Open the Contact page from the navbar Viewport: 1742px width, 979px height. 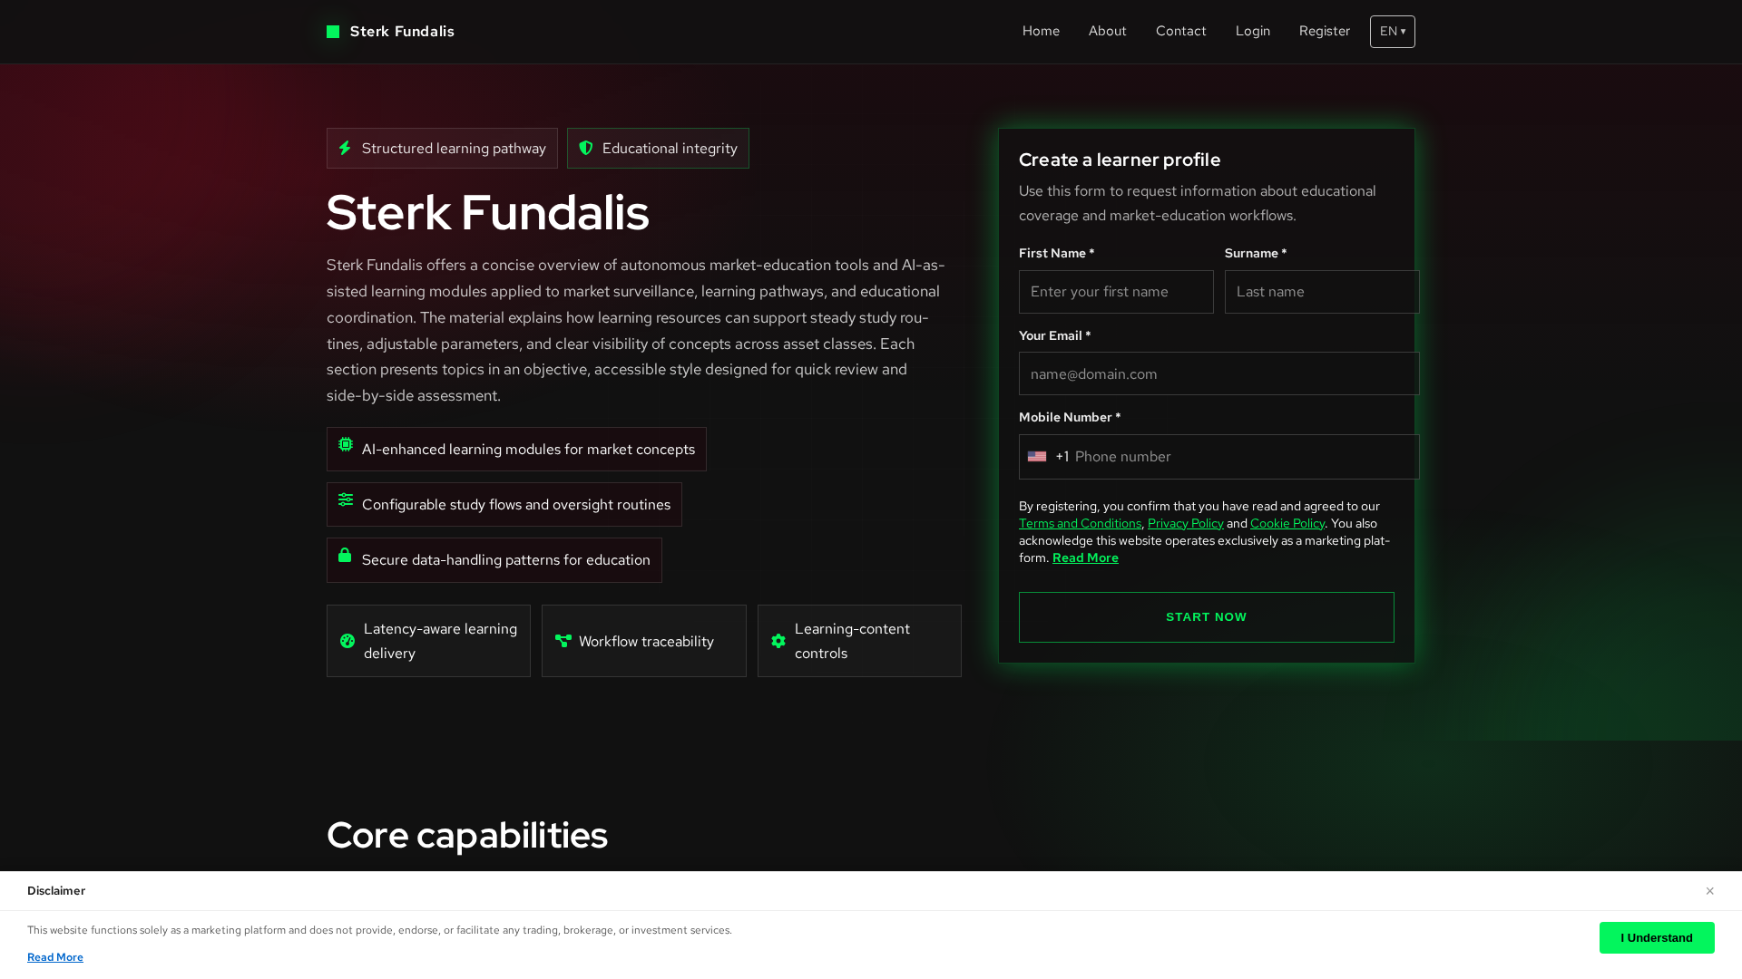[x=1181, y=31]
